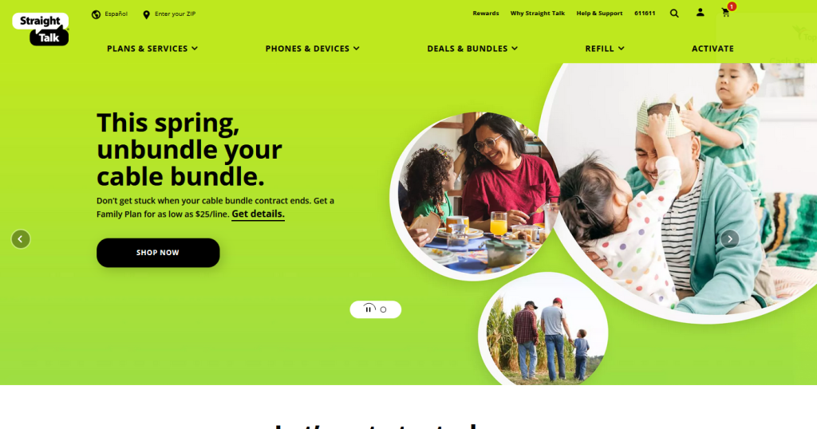The image size is (817, 429).
Task: Expand the Phones & Devices menu
Action: coord(312,49)
